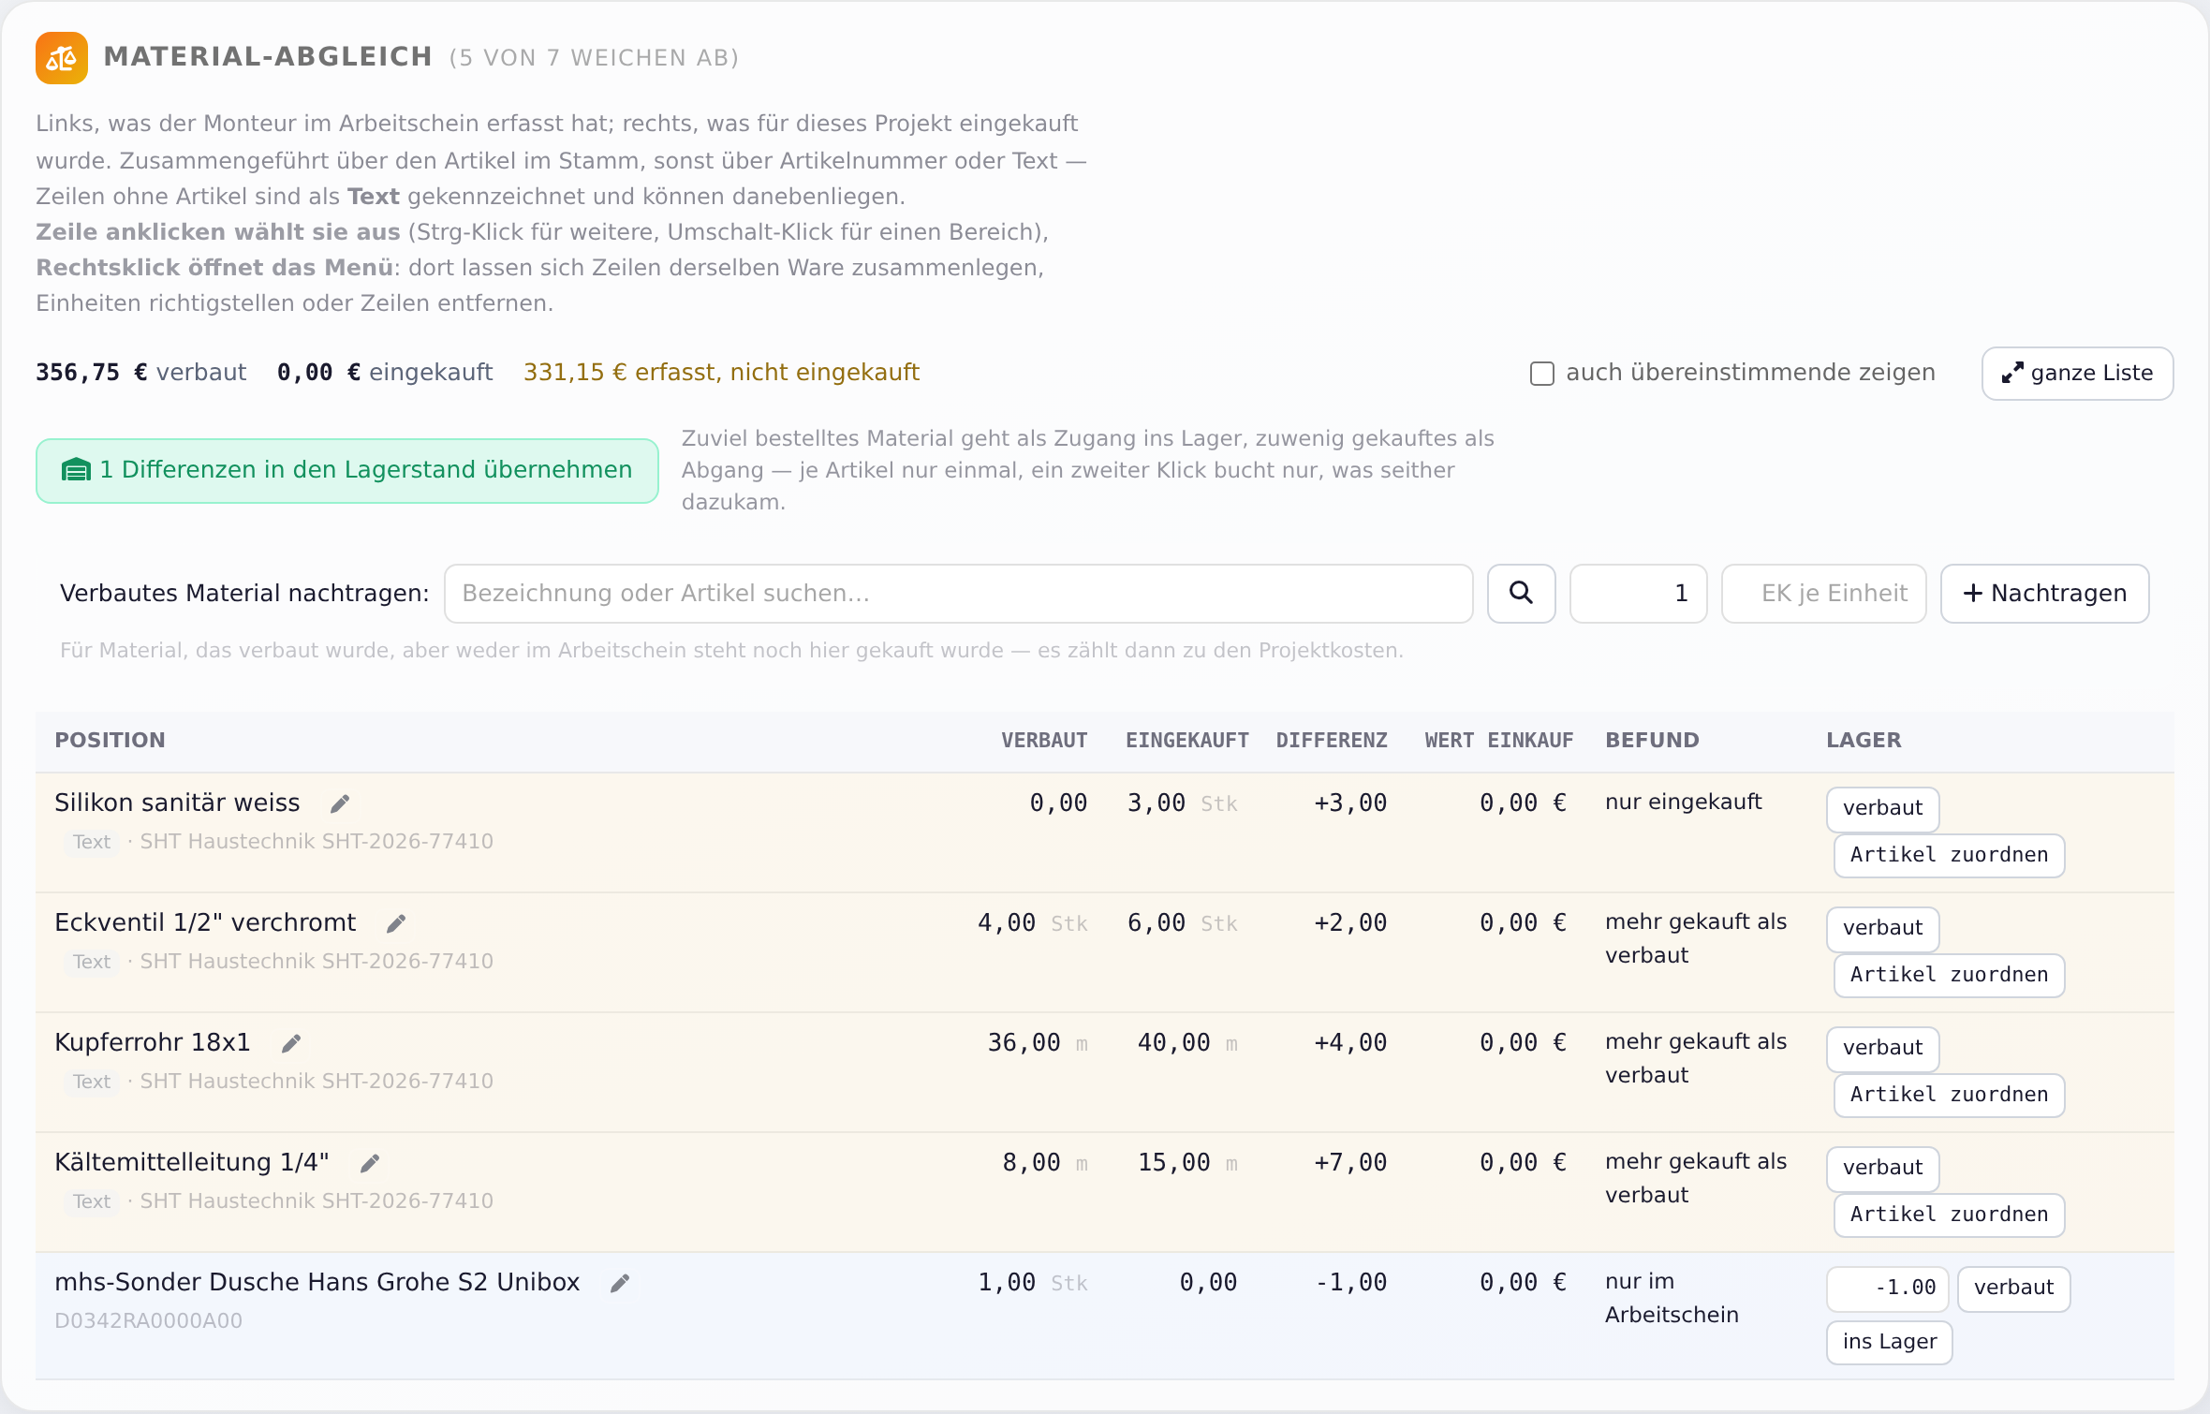Assign article to Eckventil 1/2" verchromt
Viewport: 2210px width, 1414px height.
(x=1949, y=975)
